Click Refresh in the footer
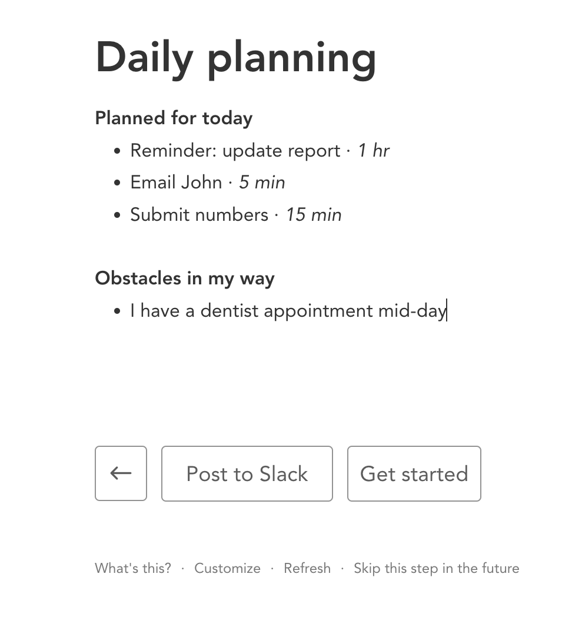Image resolution: width=572 pixels, height=630 pixels. coord(307,568)
